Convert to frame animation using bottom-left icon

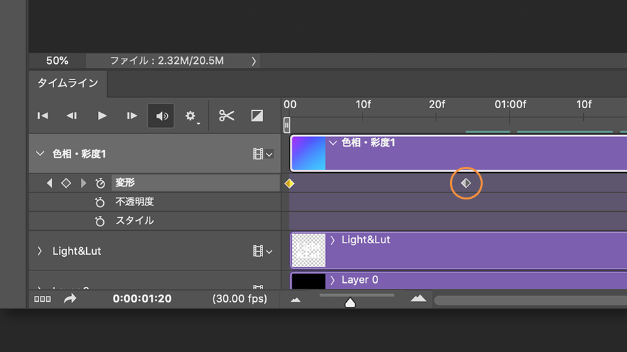[x=42, y=299]
